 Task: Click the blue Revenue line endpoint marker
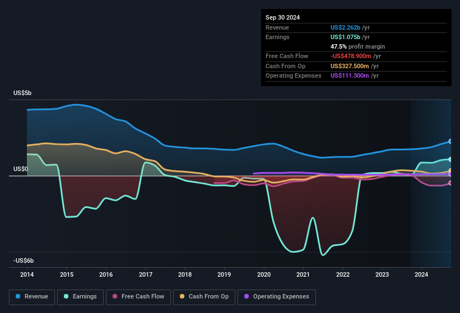pos(450,141)
